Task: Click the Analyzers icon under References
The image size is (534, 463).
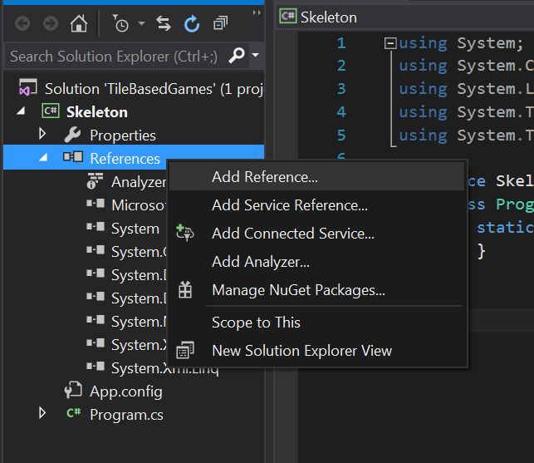Action: coord(95,180)
